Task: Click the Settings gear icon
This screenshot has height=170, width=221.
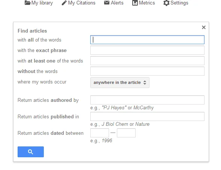Action: pyautogui.click(x=166, y=3)
